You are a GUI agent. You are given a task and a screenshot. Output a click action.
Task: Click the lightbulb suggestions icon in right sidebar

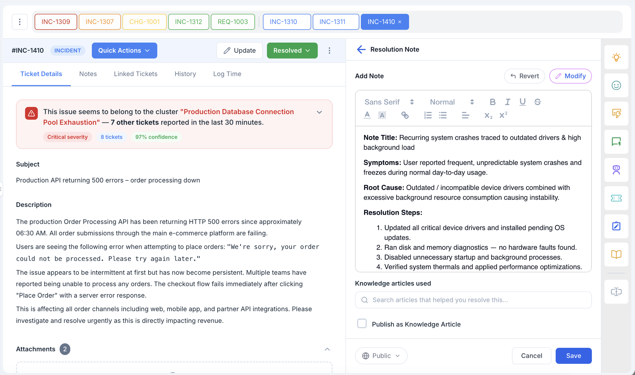pyautogui.click(x=616, y=57)
